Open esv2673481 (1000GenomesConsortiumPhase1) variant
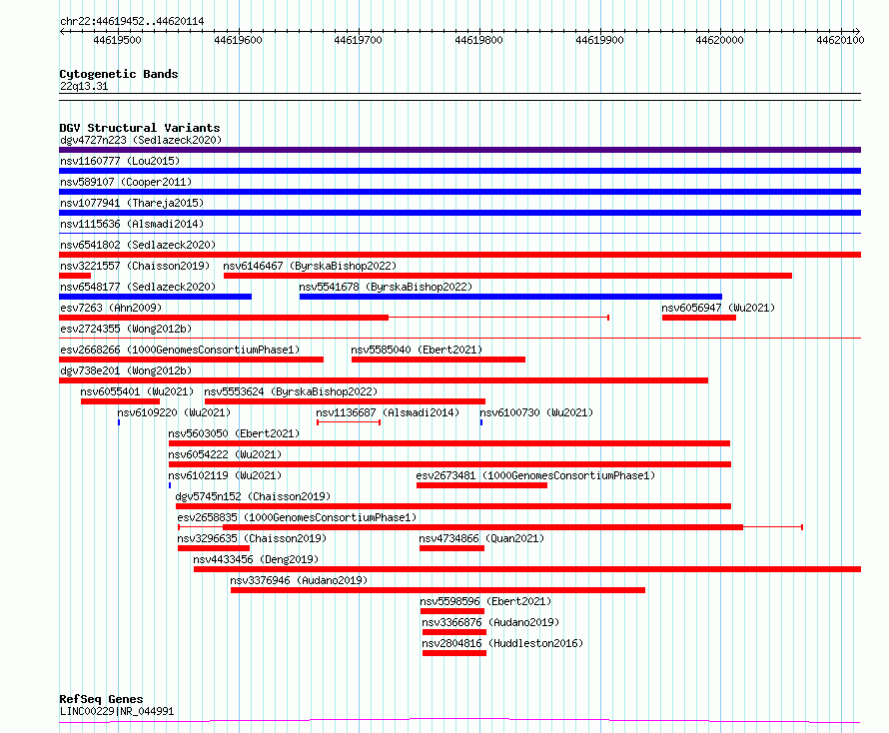 (x=535, y=475)
